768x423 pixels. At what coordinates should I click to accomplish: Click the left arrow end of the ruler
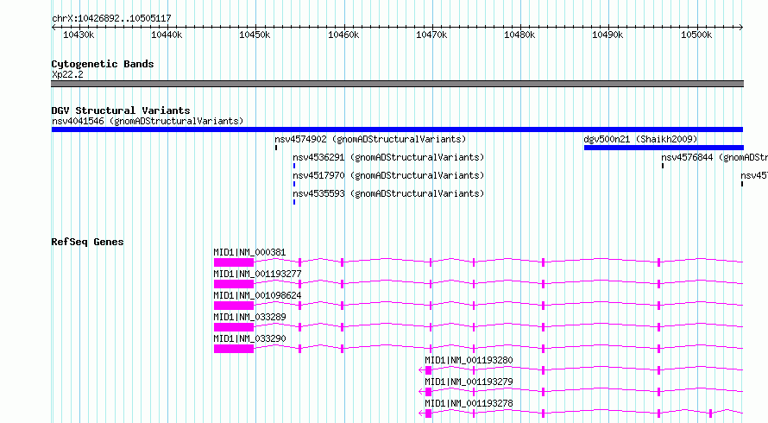[54, 28]
